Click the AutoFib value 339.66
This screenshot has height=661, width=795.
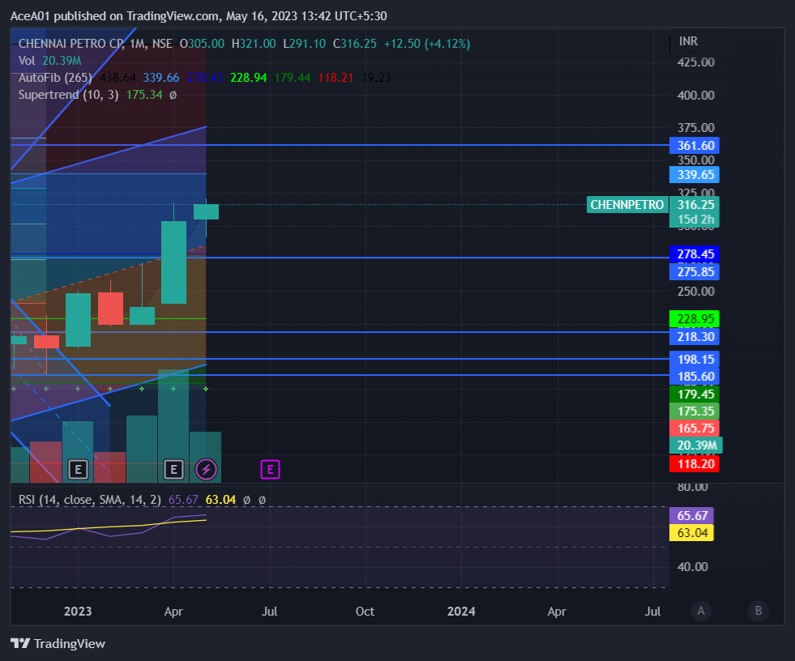click(160, 78)
